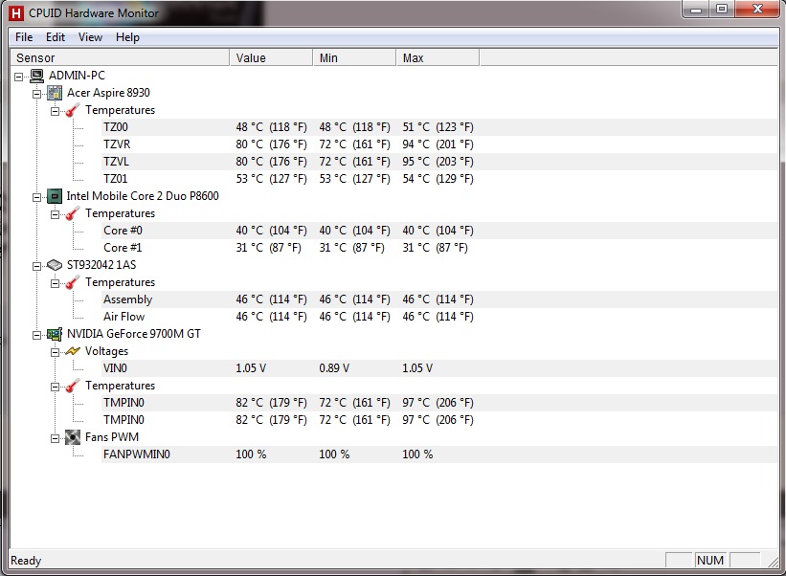Viewport: 786px width, 576px height.
Task: Open the Edit menu
Action: point(56,37)
